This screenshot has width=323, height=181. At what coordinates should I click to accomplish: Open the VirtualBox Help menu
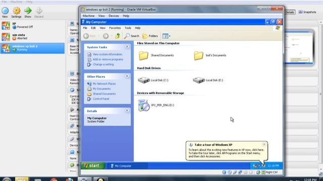point(126,16)
